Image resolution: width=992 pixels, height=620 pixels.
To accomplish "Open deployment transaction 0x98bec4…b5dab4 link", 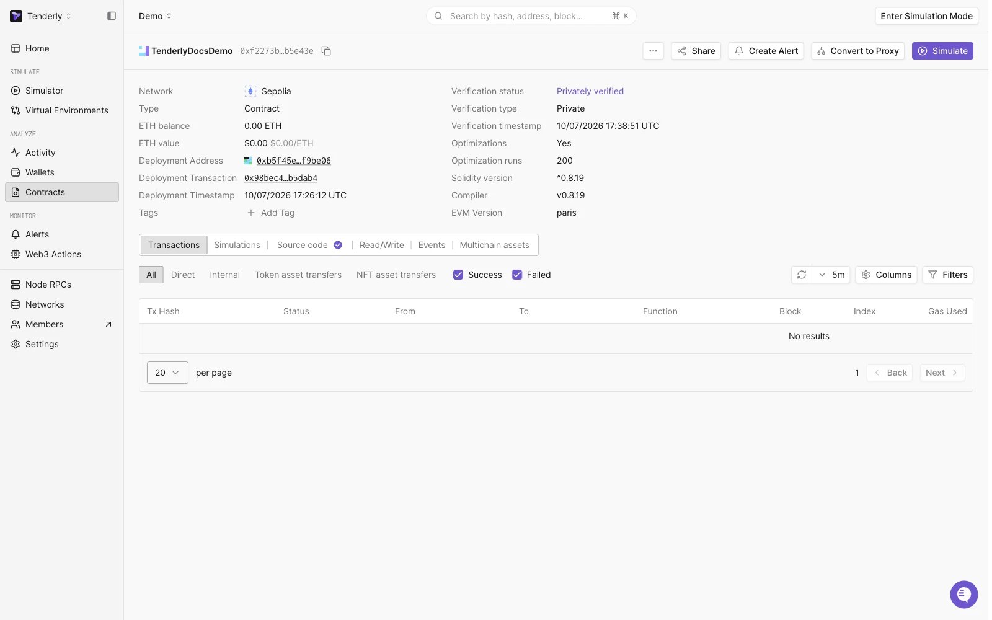I will 281,178.
